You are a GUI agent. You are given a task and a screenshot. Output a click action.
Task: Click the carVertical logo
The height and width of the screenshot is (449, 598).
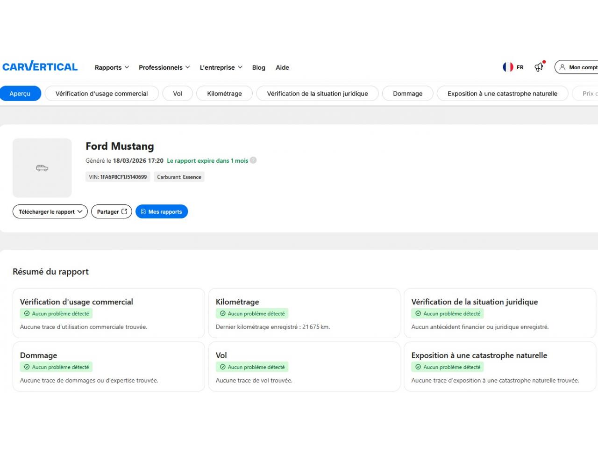[x=40, y=67]
